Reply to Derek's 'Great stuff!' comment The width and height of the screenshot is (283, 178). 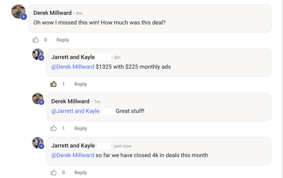coord(80,128)
